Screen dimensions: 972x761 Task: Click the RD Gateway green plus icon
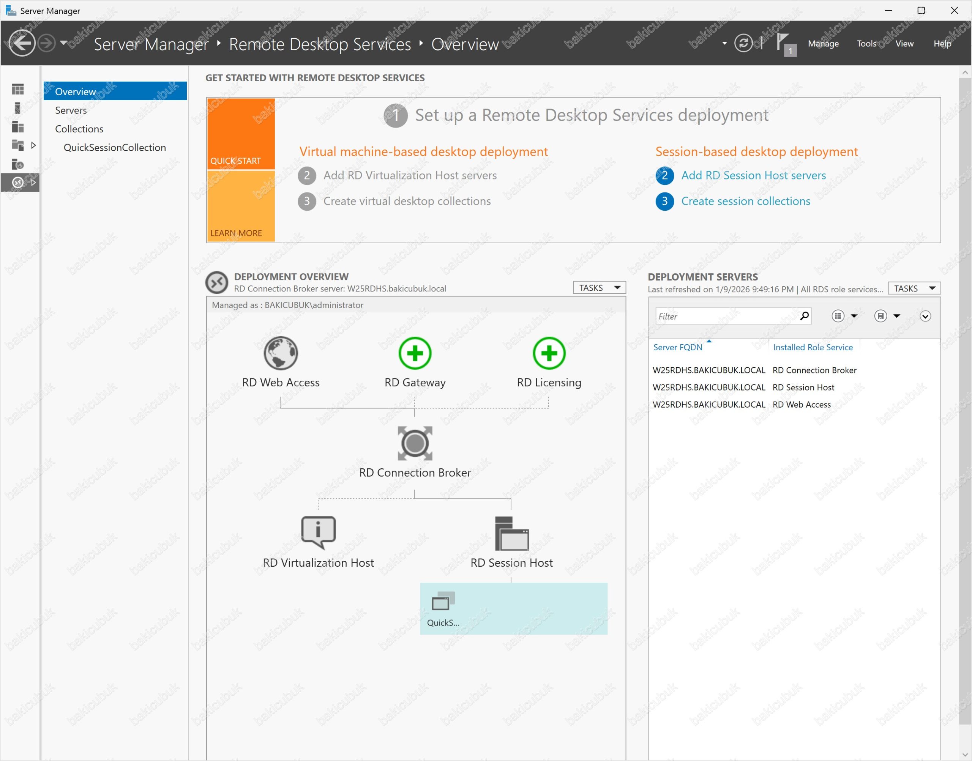(x=415, y=353)
